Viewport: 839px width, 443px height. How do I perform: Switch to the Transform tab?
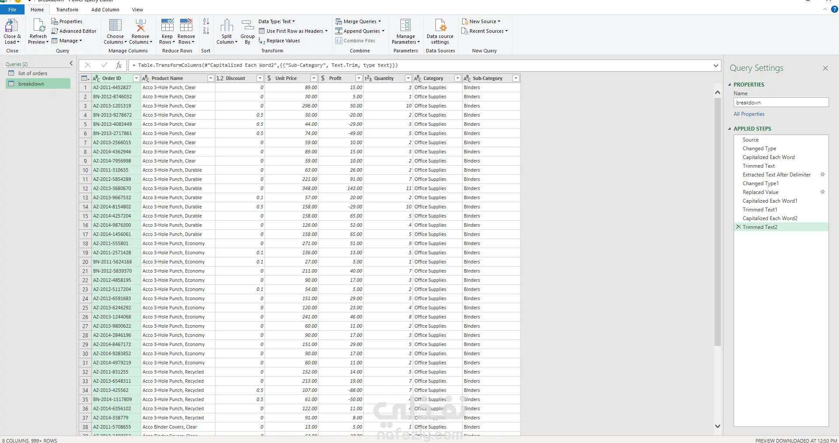click(x=67, y=10)
